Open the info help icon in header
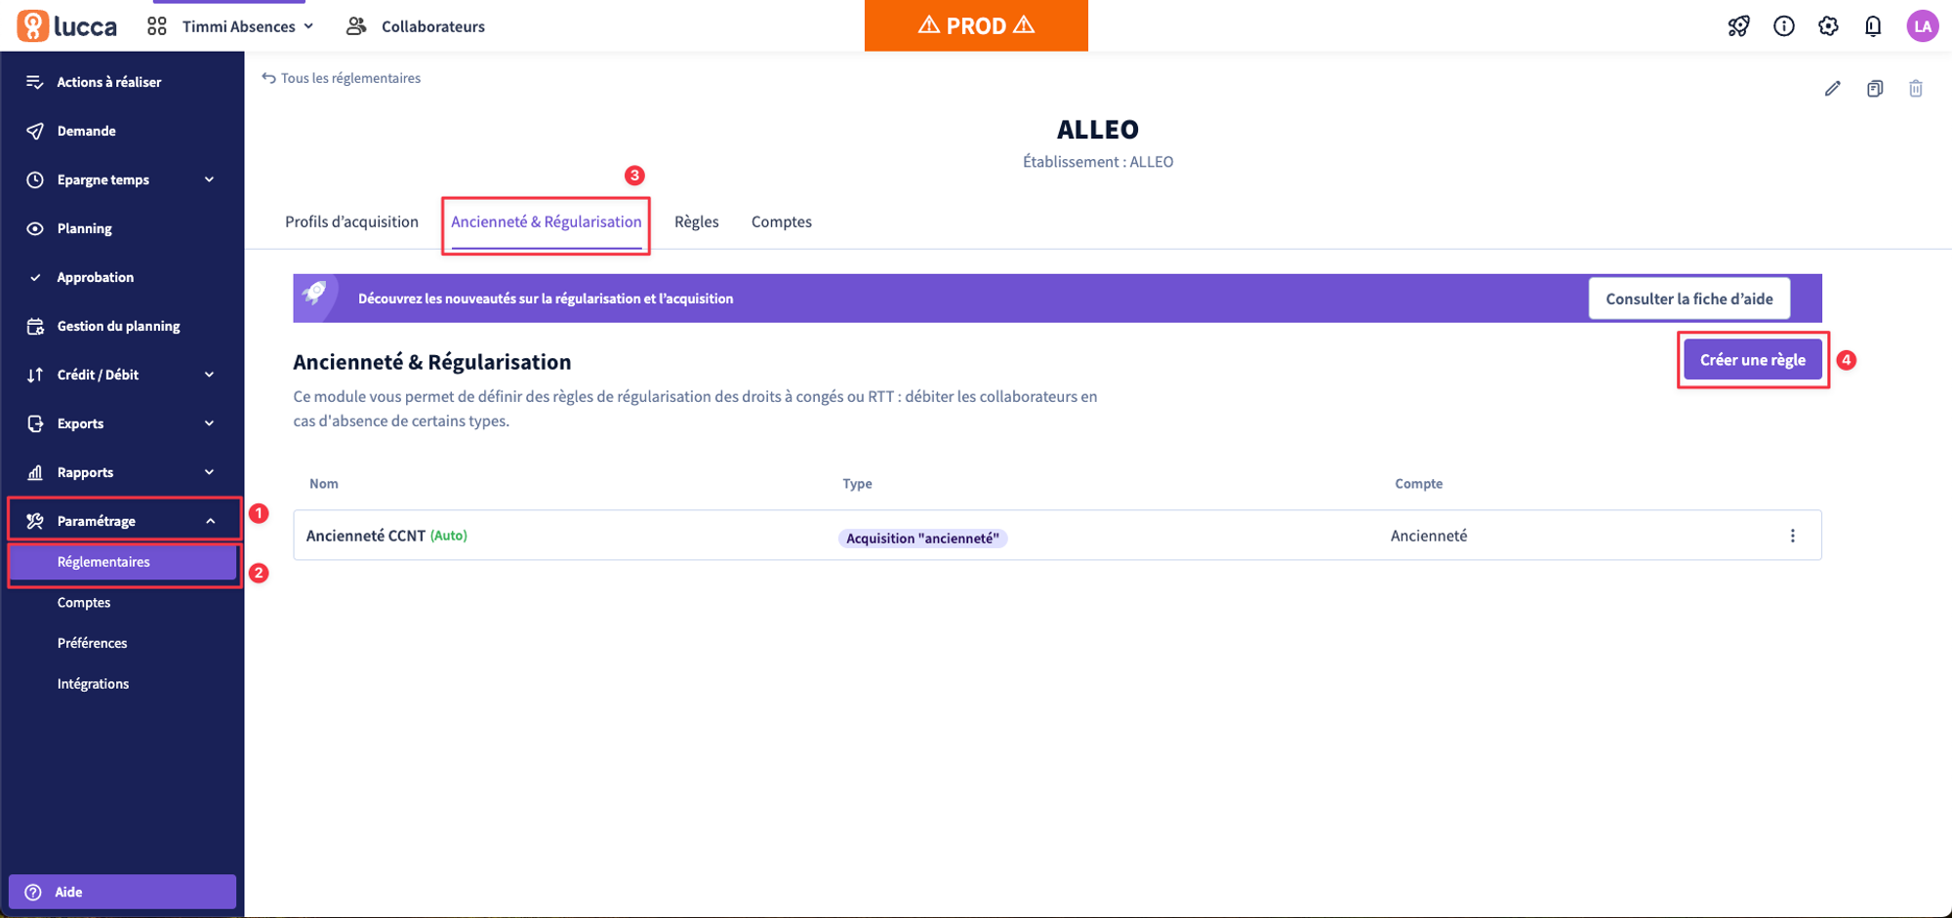Screen dimensions: 1952x918 point(1783,26)
